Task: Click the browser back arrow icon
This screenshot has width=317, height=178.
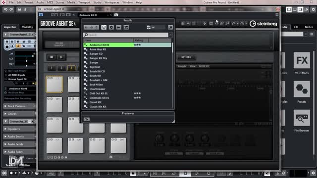Action: 86,27
